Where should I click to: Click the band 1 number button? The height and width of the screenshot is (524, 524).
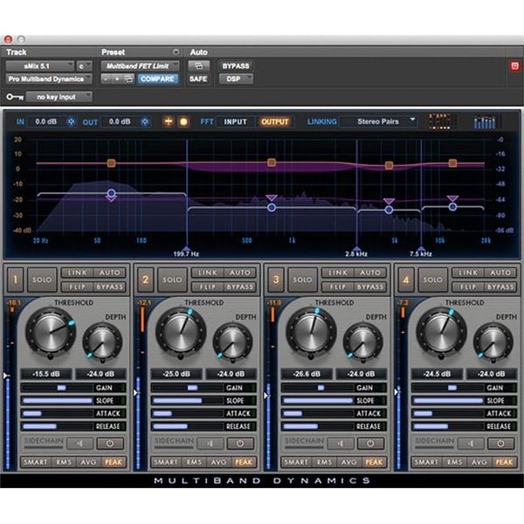pos(16,279)
